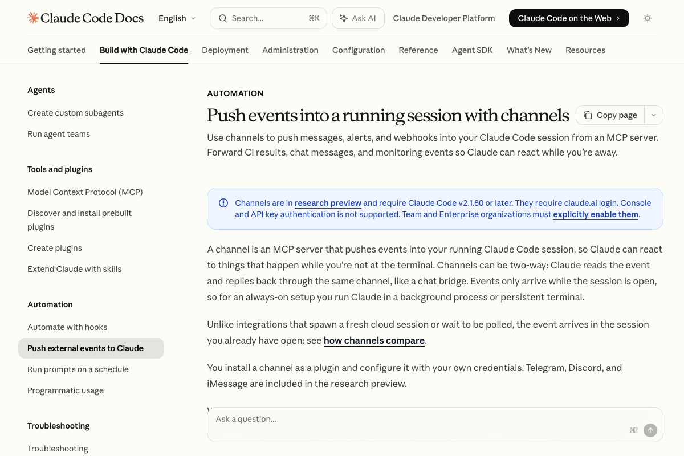Select Automate with hooks in sidebar

(67, 327)
